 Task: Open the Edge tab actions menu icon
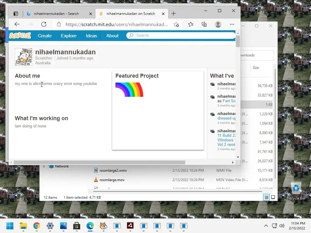16,14
